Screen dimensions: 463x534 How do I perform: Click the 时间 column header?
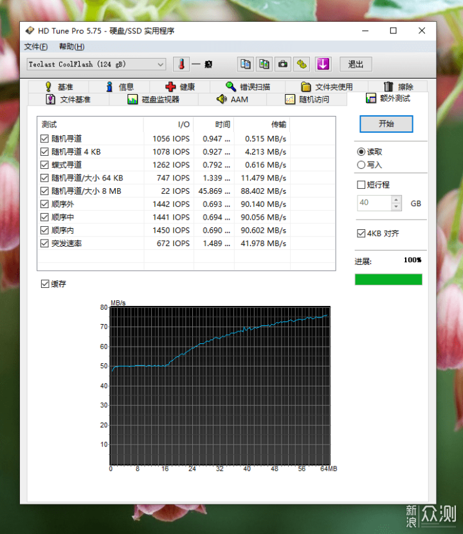click(214, 124)
